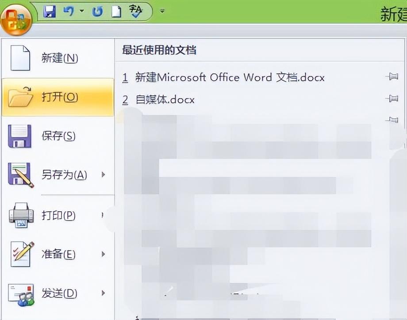Open the 准备(E) menu entry
This screenshot has height=320, width=407.
coord(58,255)
